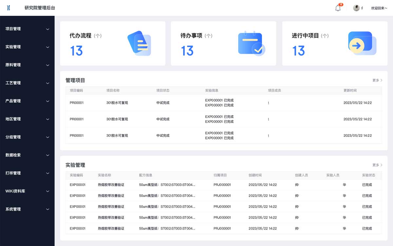
Task: Expand the WiKi资料库 chevron
Action: [x=47, y=192]
